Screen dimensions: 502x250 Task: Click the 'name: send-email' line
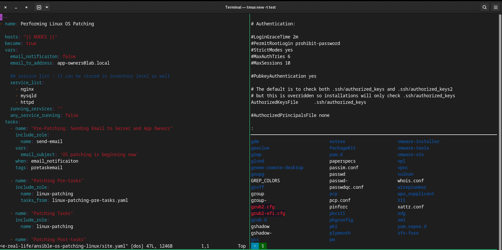[x=42, y=141]
